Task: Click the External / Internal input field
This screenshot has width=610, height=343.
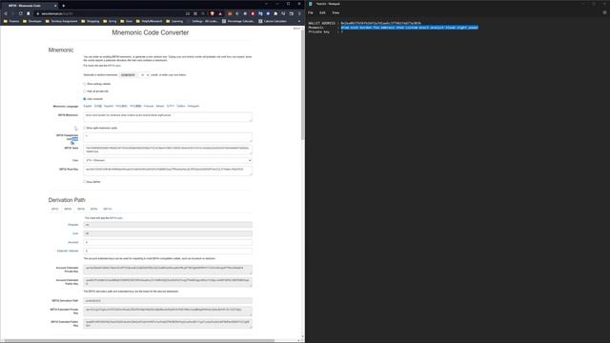Action: [168, 251]
